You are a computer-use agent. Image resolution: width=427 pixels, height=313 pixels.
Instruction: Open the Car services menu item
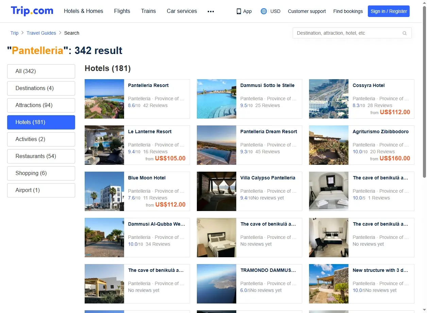182,11
